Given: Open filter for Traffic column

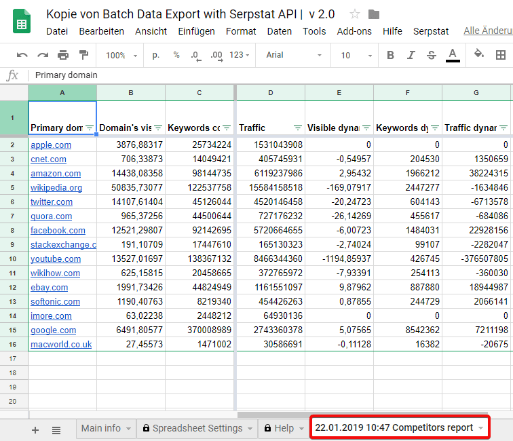Looking at the screenshot, I should [298, 128].
